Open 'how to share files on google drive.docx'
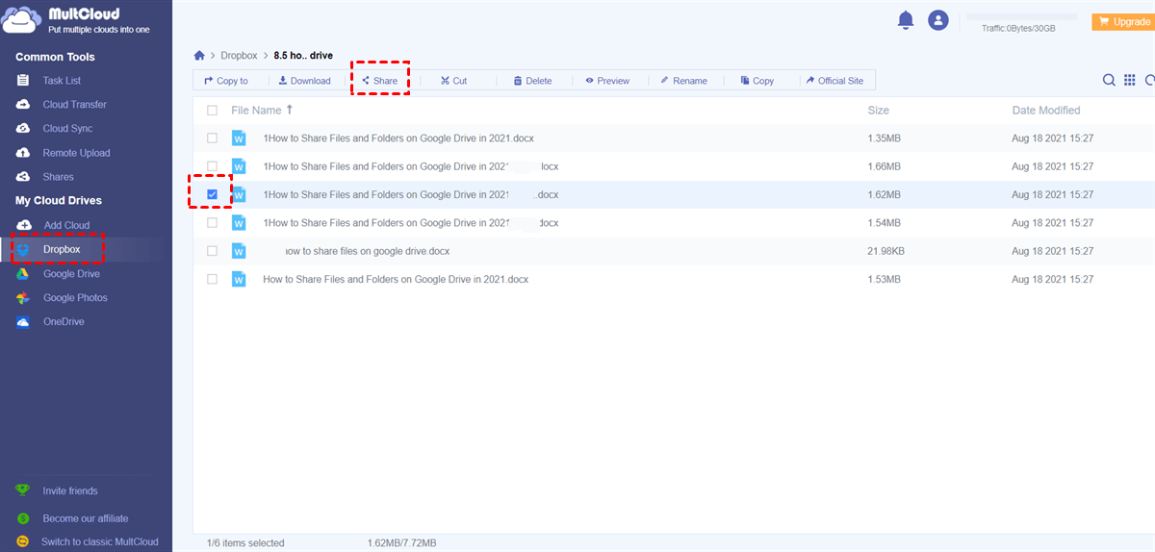This screenshot has height=552, width=1155. coord(368,251)
